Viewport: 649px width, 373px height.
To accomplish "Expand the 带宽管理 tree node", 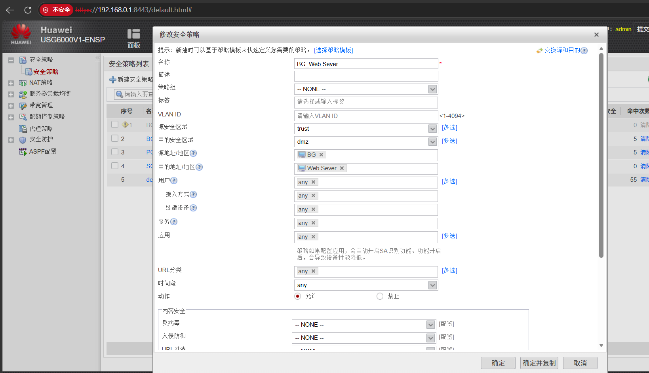I will 11,106.
